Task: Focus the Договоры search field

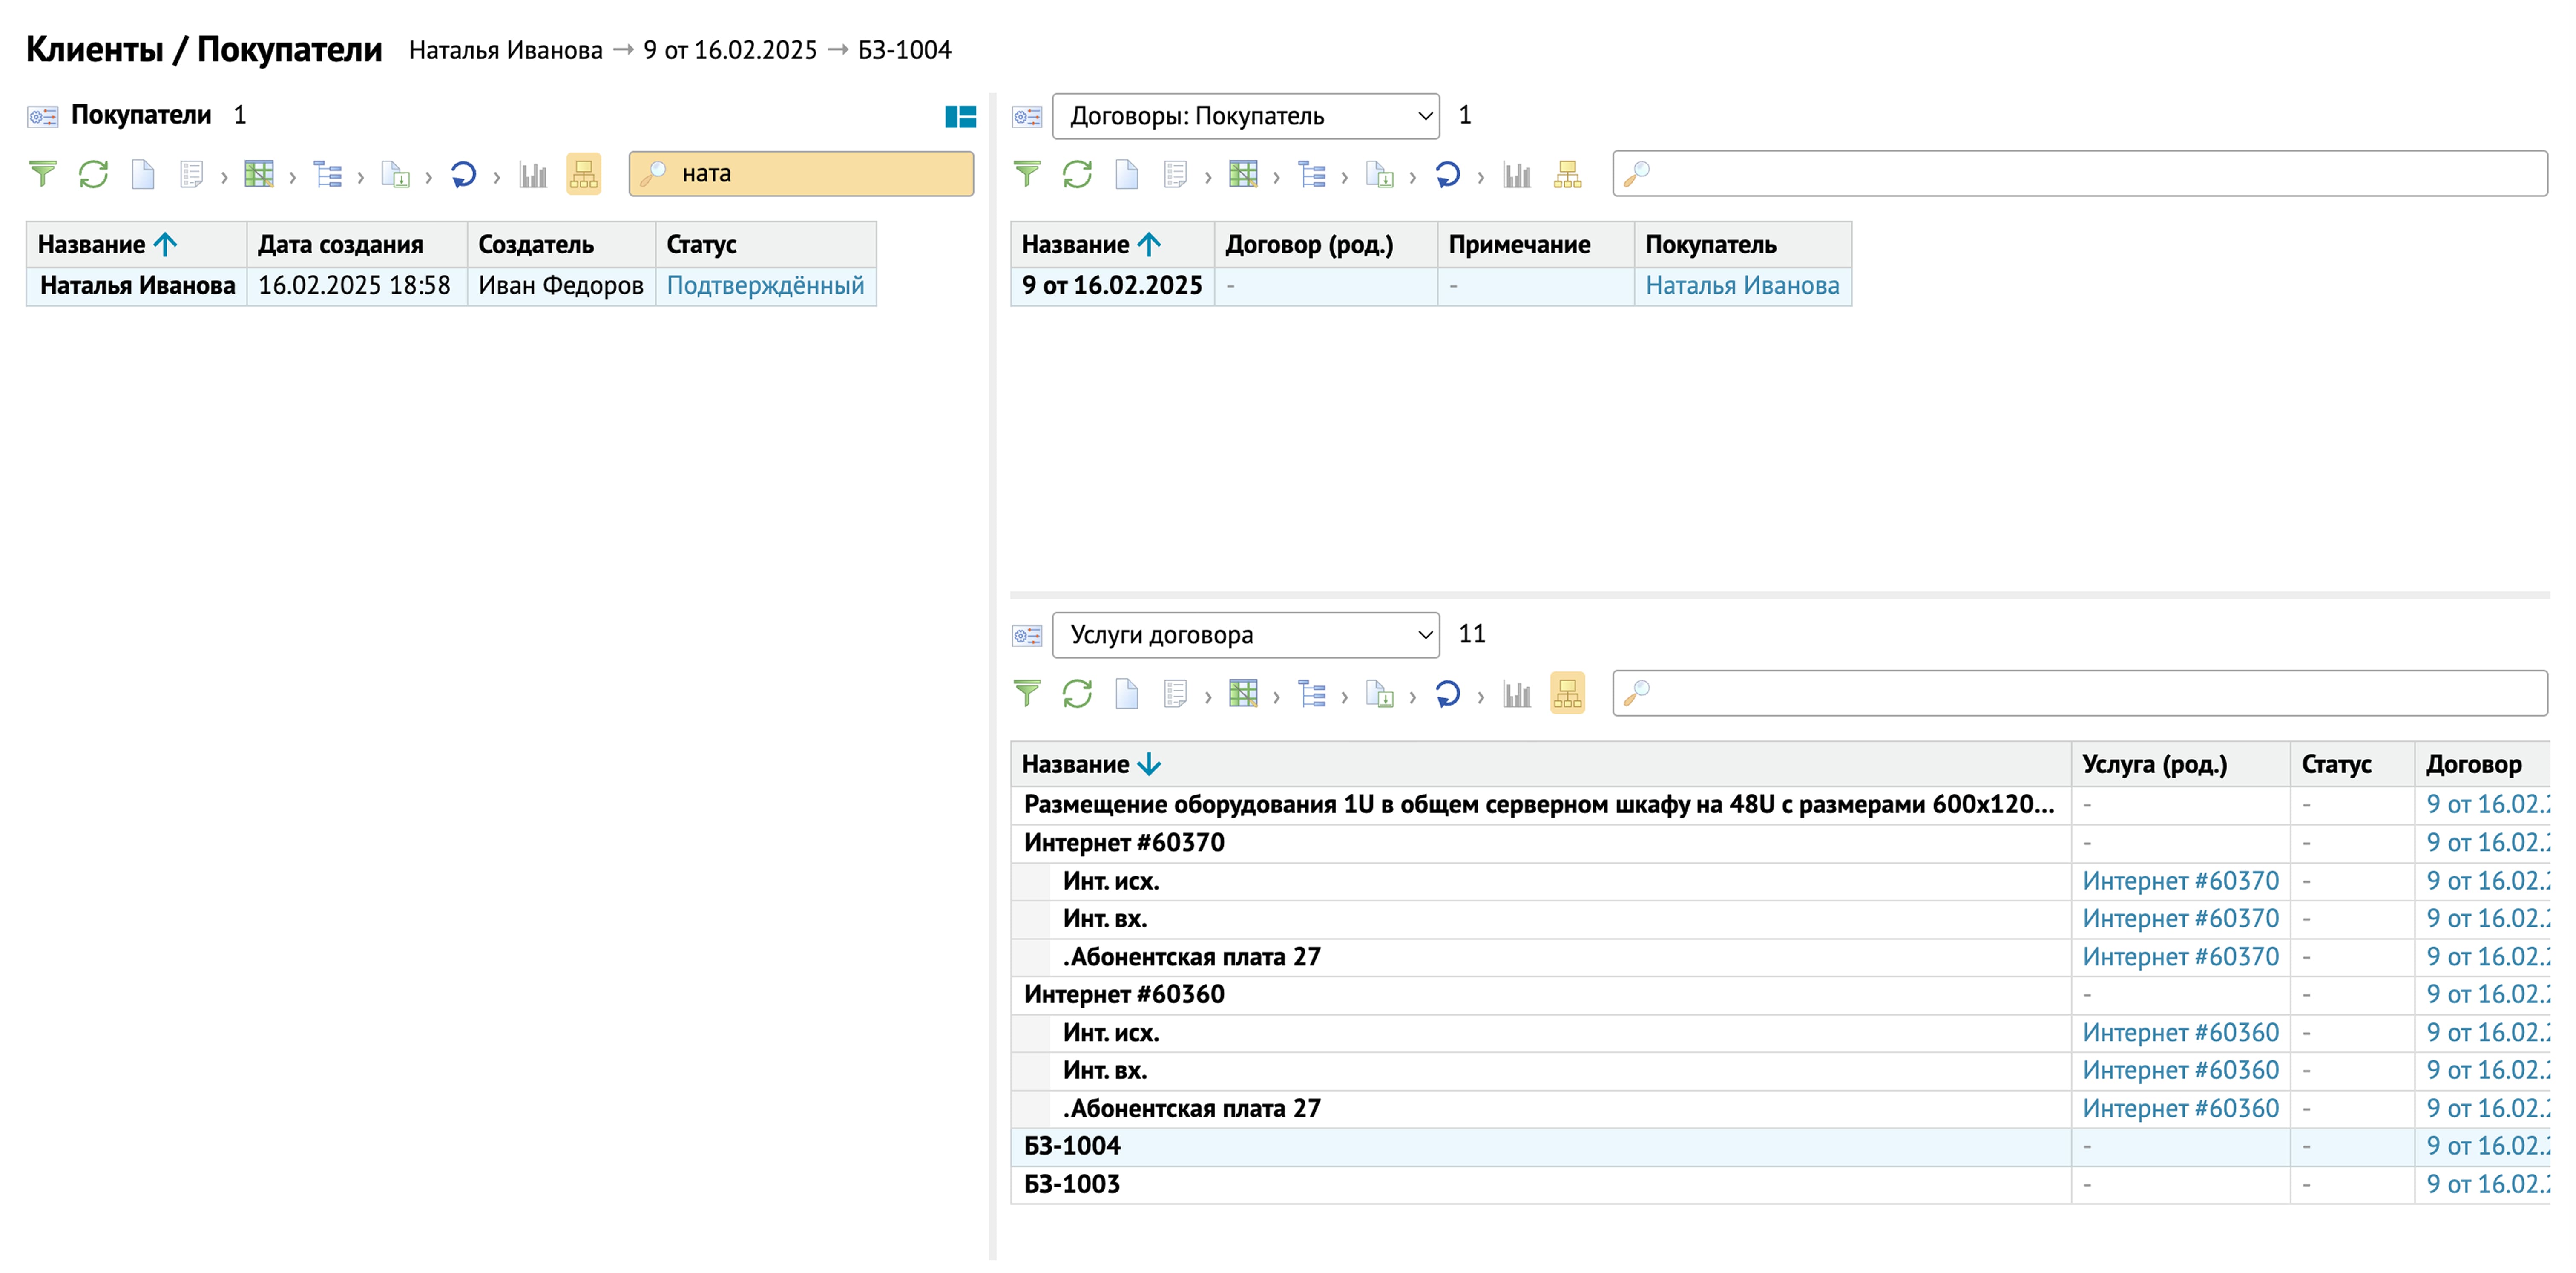Action: pyautogui.click(x=2080, y=174)
